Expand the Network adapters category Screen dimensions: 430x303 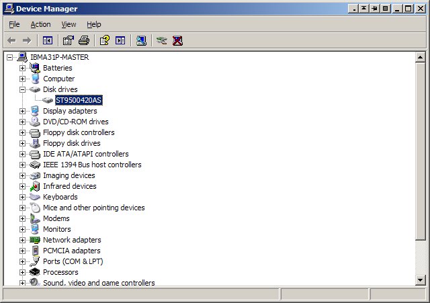(x=22, y=240)
